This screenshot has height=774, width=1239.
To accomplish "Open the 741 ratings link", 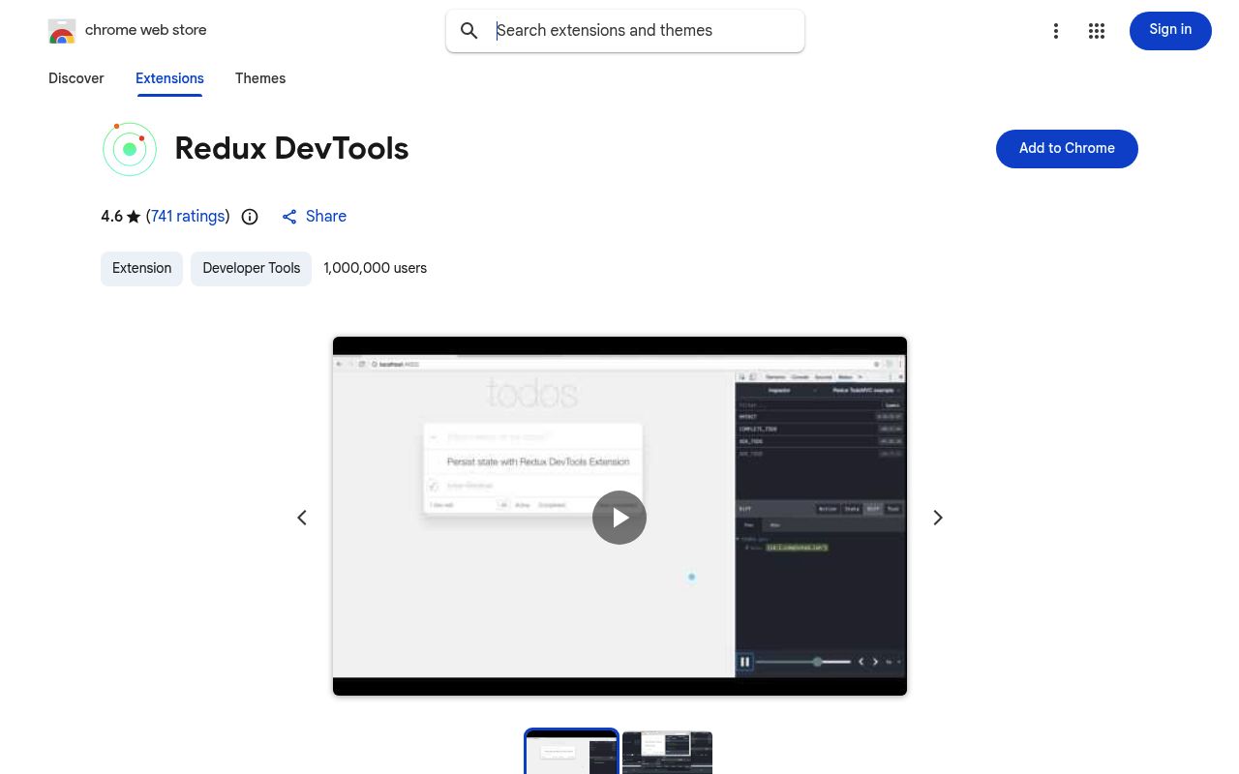I will (188, 217).
